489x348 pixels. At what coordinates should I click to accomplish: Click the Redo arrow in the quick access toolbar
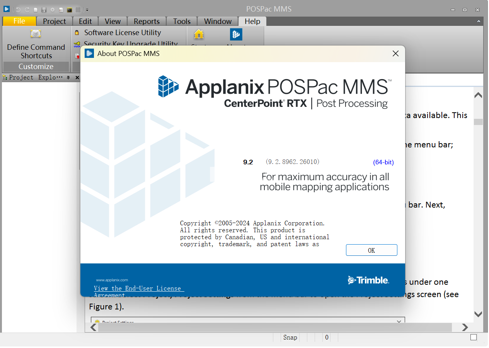point(27,10)
